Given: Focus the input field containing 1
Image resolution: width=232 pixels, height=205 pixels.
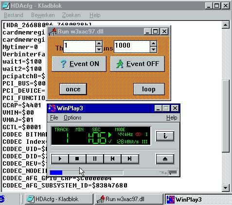Looking at the screenshot, I should tap(79, 47).
